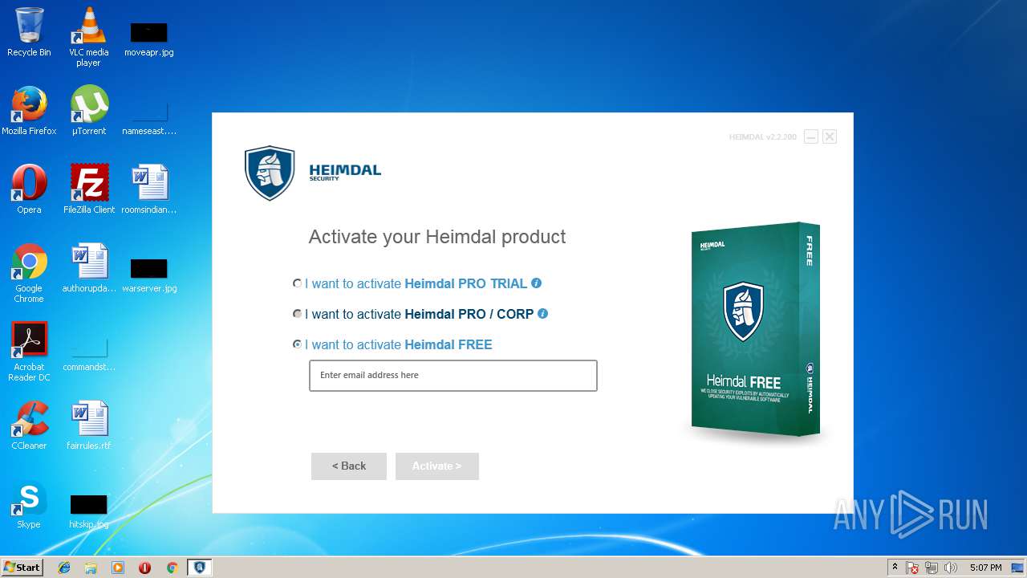Viewport: 1027px width, 578px height.
Task: Show hidden system tray icons
Action: click(895, 568)
